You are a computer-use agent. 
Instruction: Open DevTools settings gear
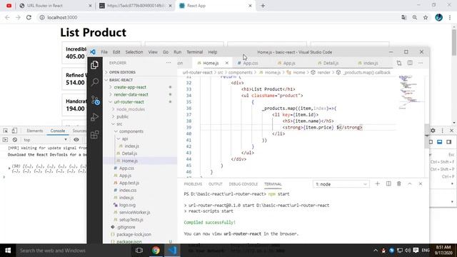[433, 131]
